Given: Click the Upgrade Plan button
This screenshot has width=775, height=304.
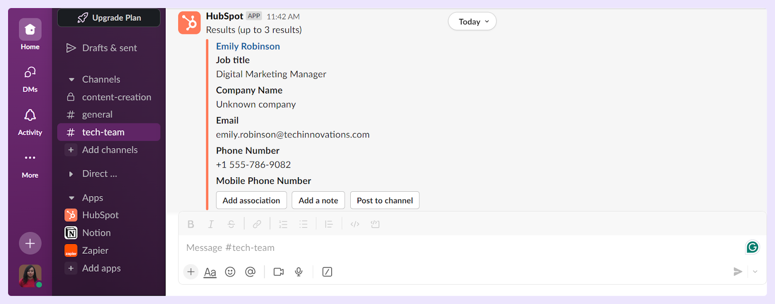Looking at the screenshot, I should click(109, 18).
